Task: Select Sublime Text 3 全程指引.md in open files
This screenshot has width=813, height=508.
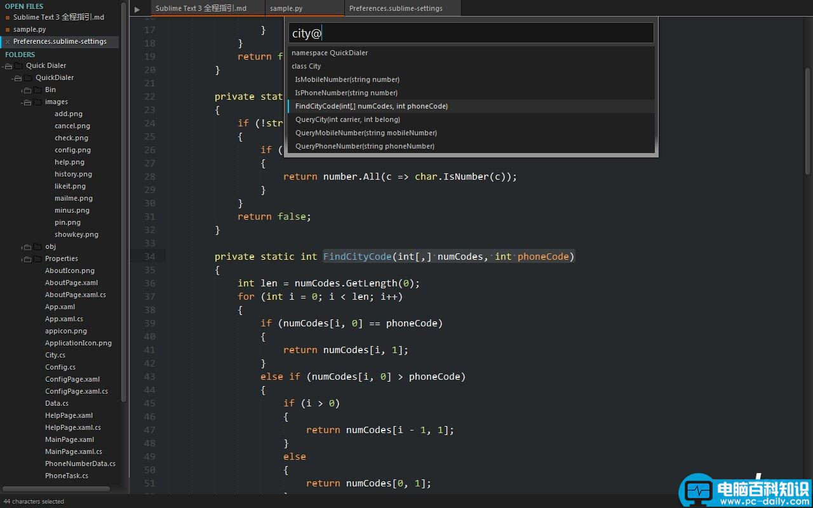Action: click(x=58, y=18)
